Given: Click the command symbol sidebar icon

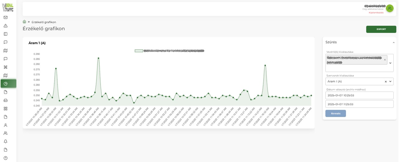Looking at the screenshot, I should coord(5,67).
